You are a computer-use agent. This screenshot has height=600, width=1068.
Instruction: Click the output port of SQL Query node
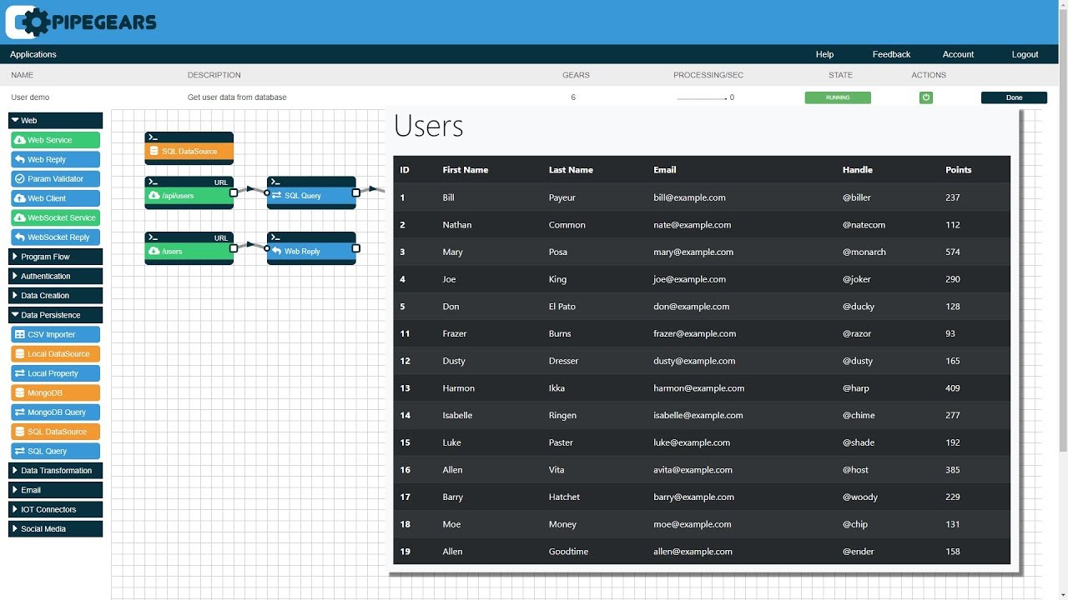pos(356,192)
